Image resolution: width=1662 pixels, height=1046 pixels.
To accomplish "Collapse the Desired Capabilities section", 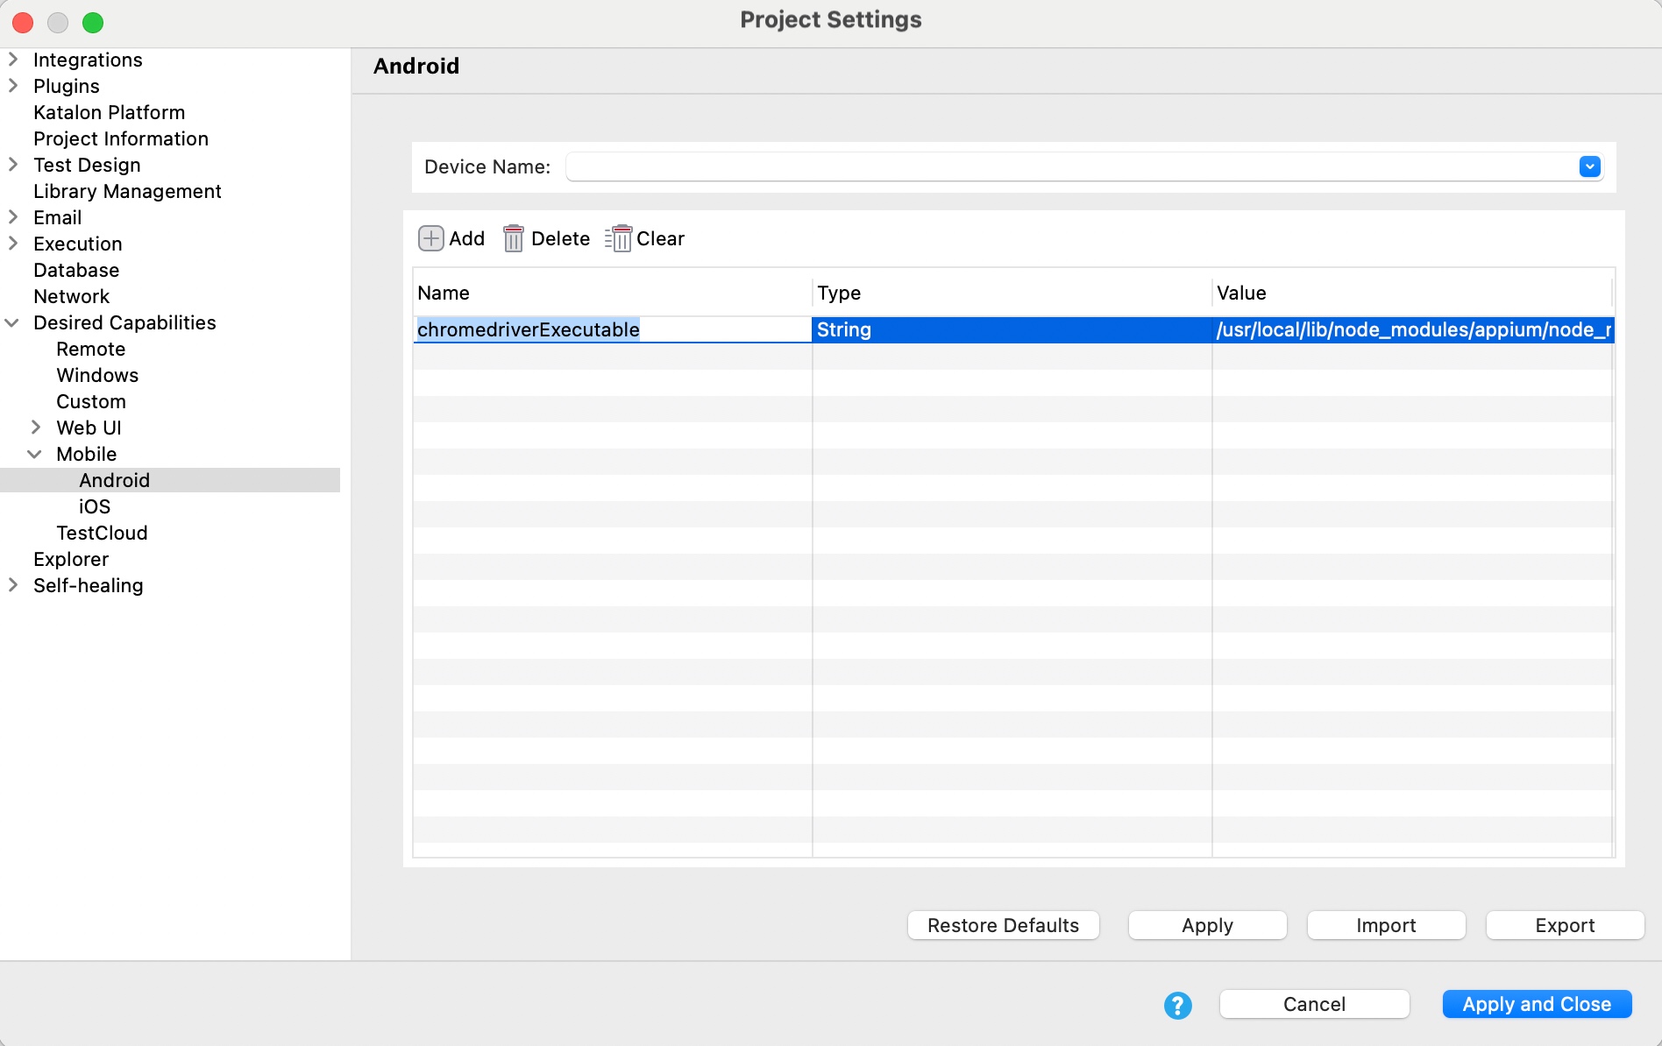I will (x=12, y=322).
